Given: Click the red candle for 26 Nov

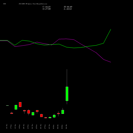Looking at the screenshot, I should pos(41,115).
